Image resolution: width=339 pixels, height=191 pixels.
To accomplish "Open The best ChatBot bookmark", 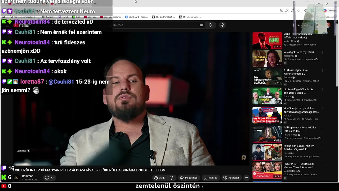I will [x=163, y=17].
